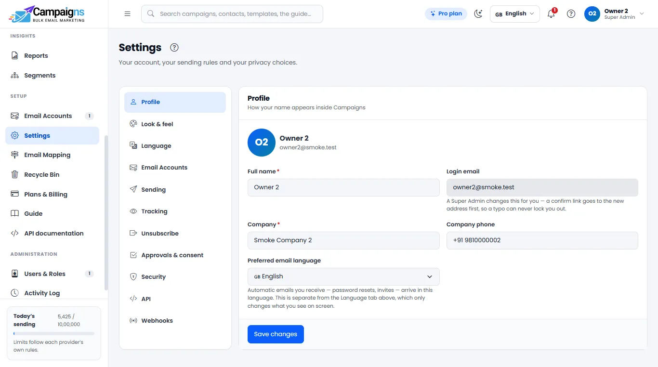Screen dimensions: 658x367
Task: Click the Today's sending progress bar
Action: [x=54, y=333]
